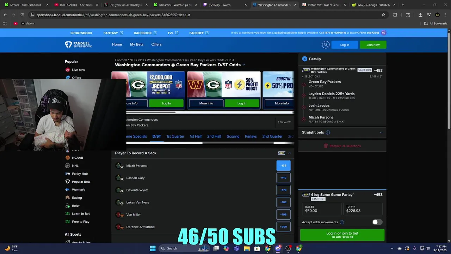Click Straight bets info icon

coord(328,133)
